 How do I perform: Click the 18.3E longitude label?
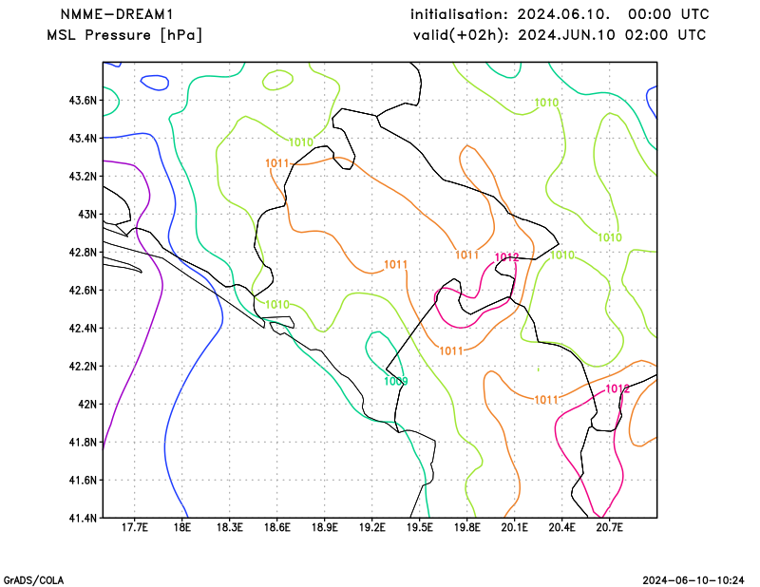click(229, 527)
